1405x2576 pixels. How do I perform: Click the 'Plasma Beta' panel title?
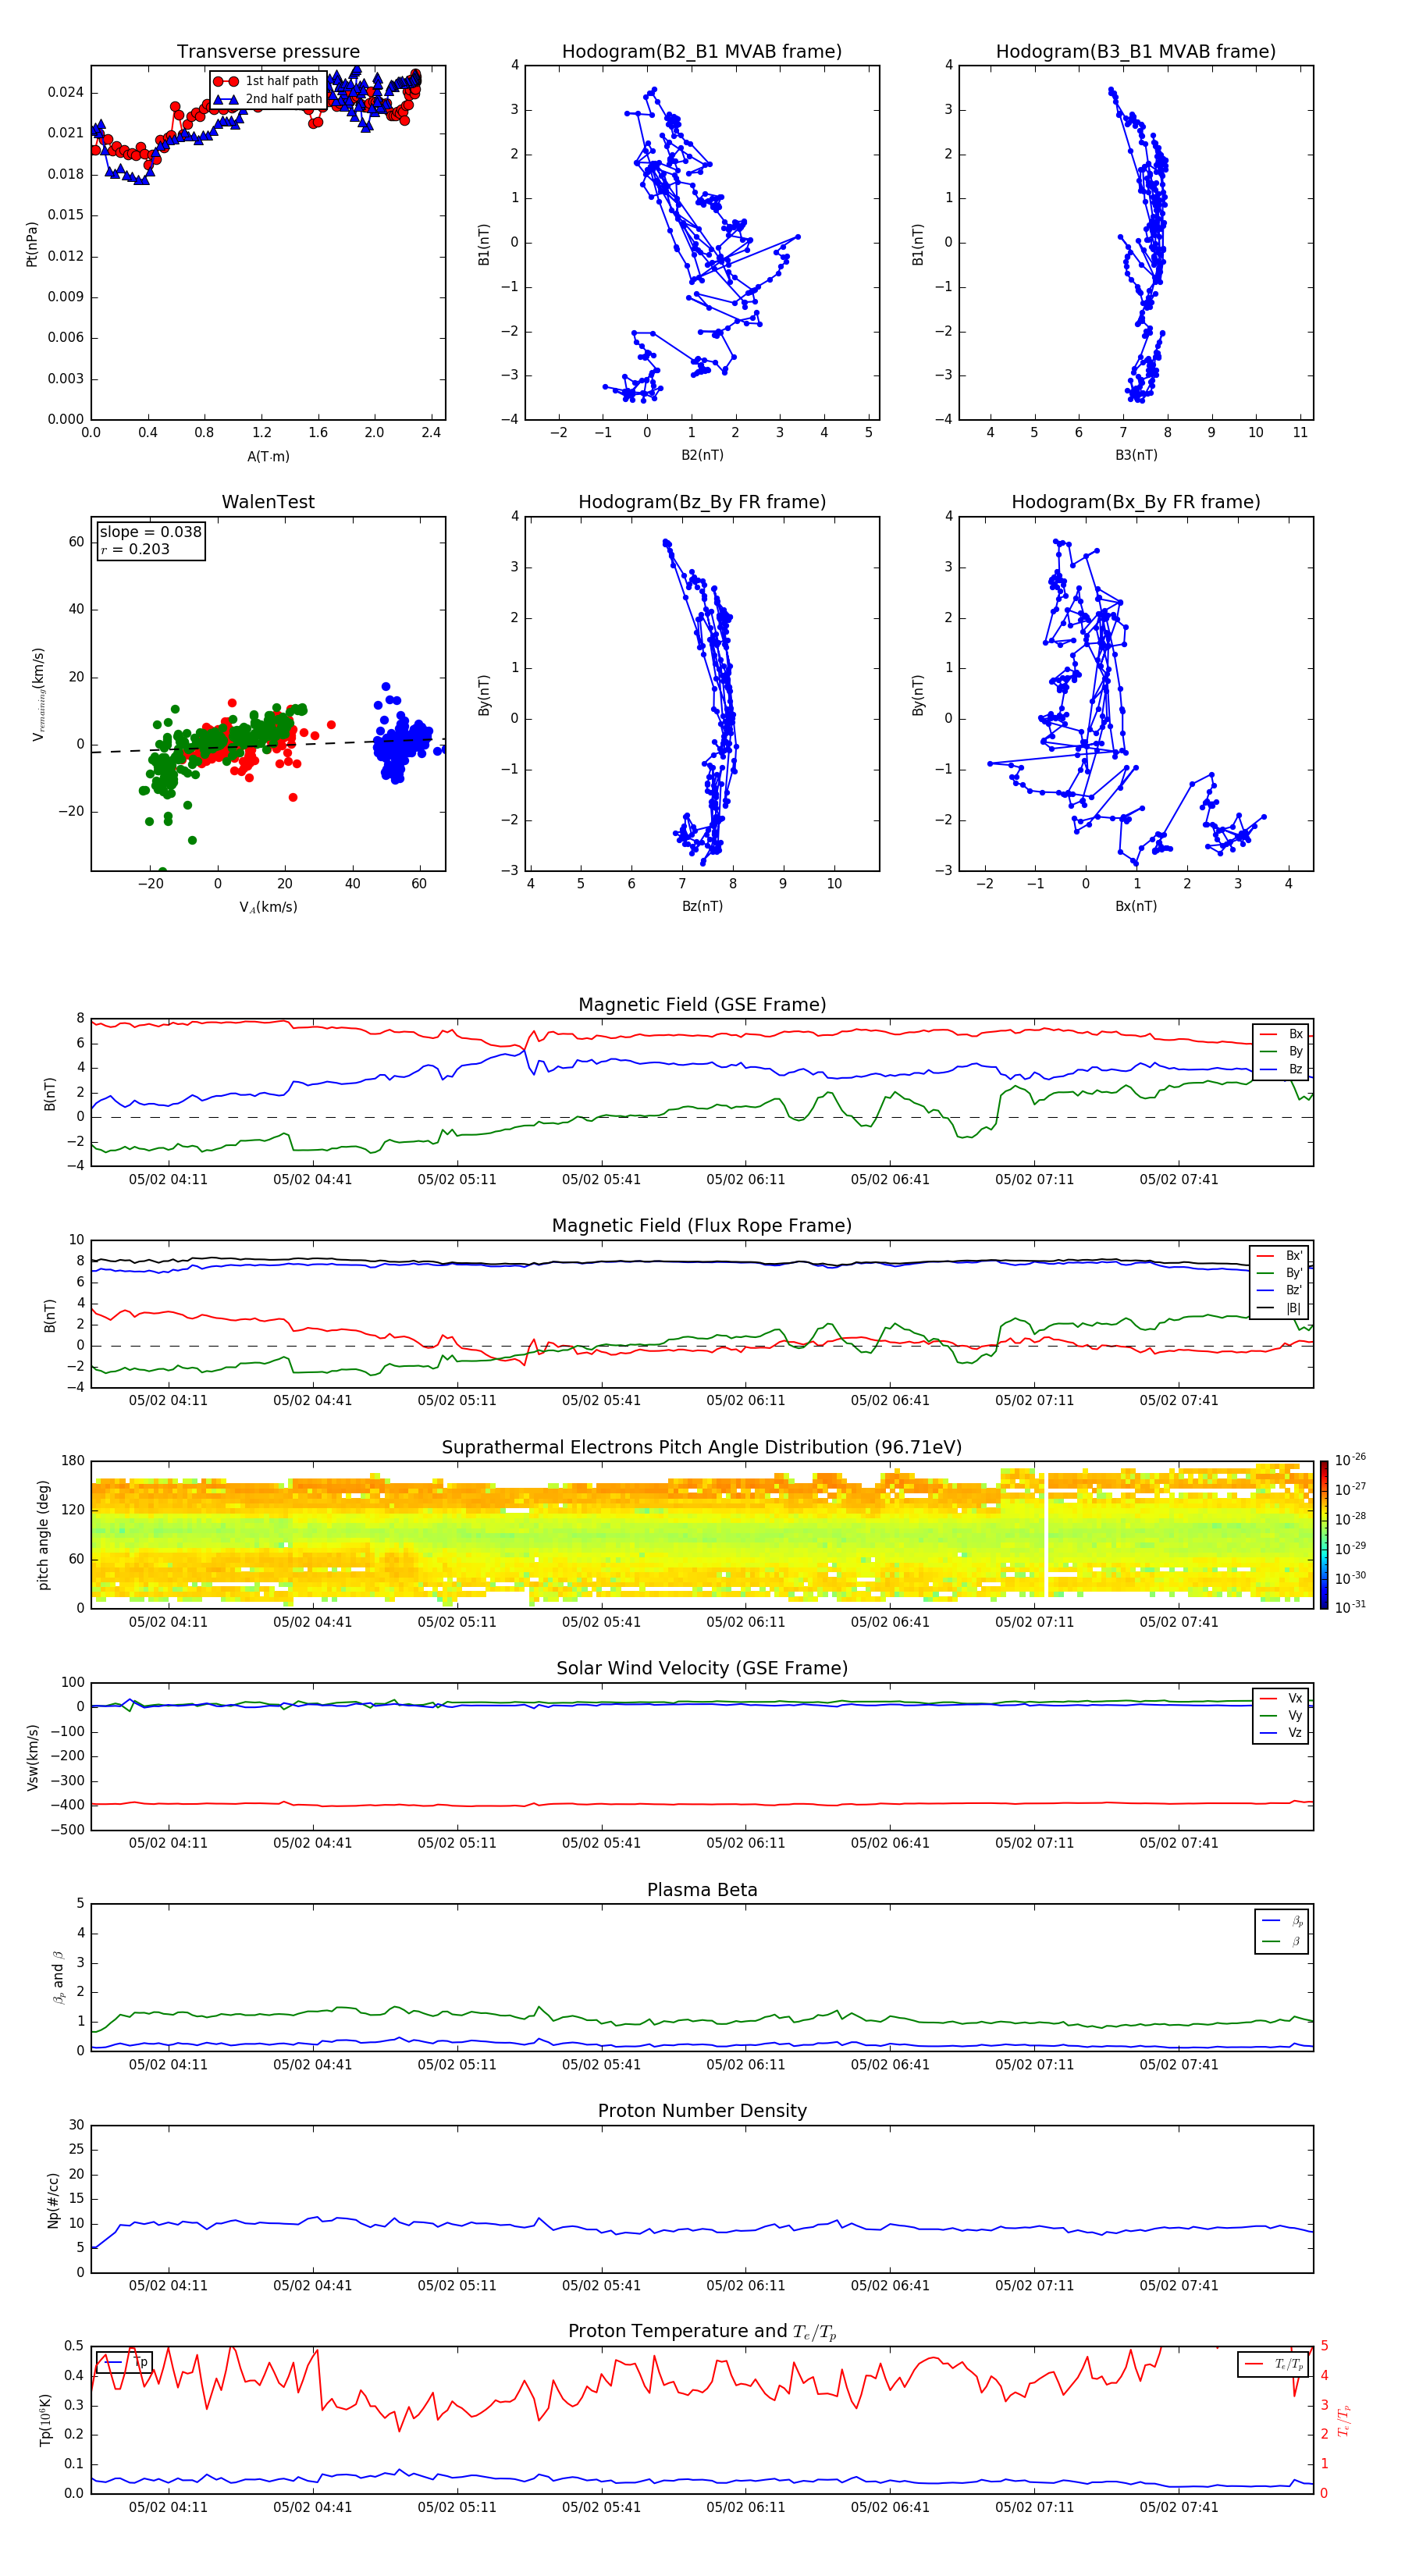point(702,1890)
